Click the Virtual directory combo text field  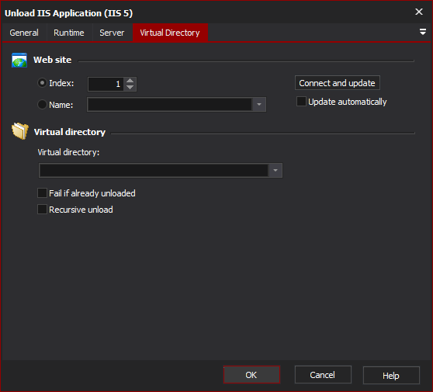point(154,170)
